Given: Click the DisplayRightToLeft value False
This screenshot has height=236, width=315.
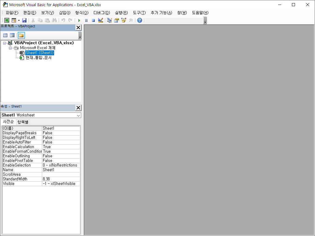Looking at the screenshot, I should pyautogui.click(x=61, y=137).
